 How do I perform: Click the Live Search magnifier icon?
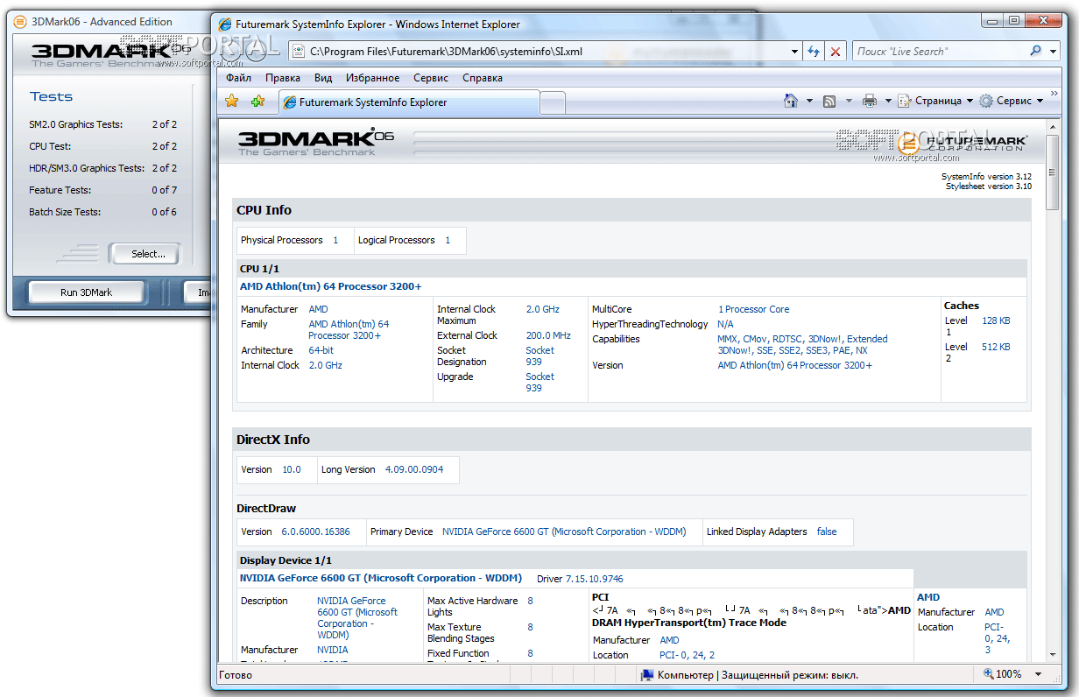(x=1036, y=51)
